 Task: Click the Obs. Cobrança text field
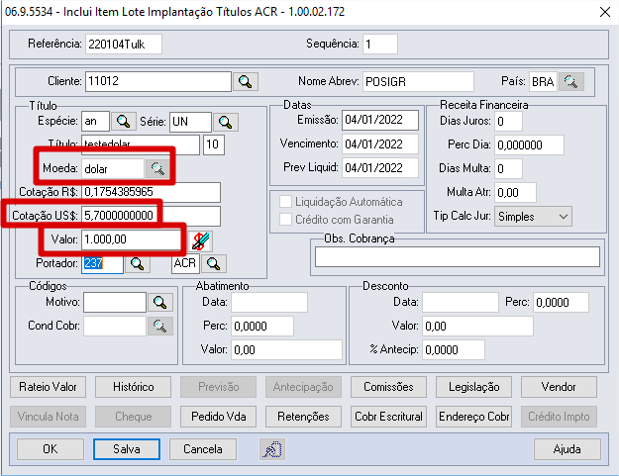[458, 256]
